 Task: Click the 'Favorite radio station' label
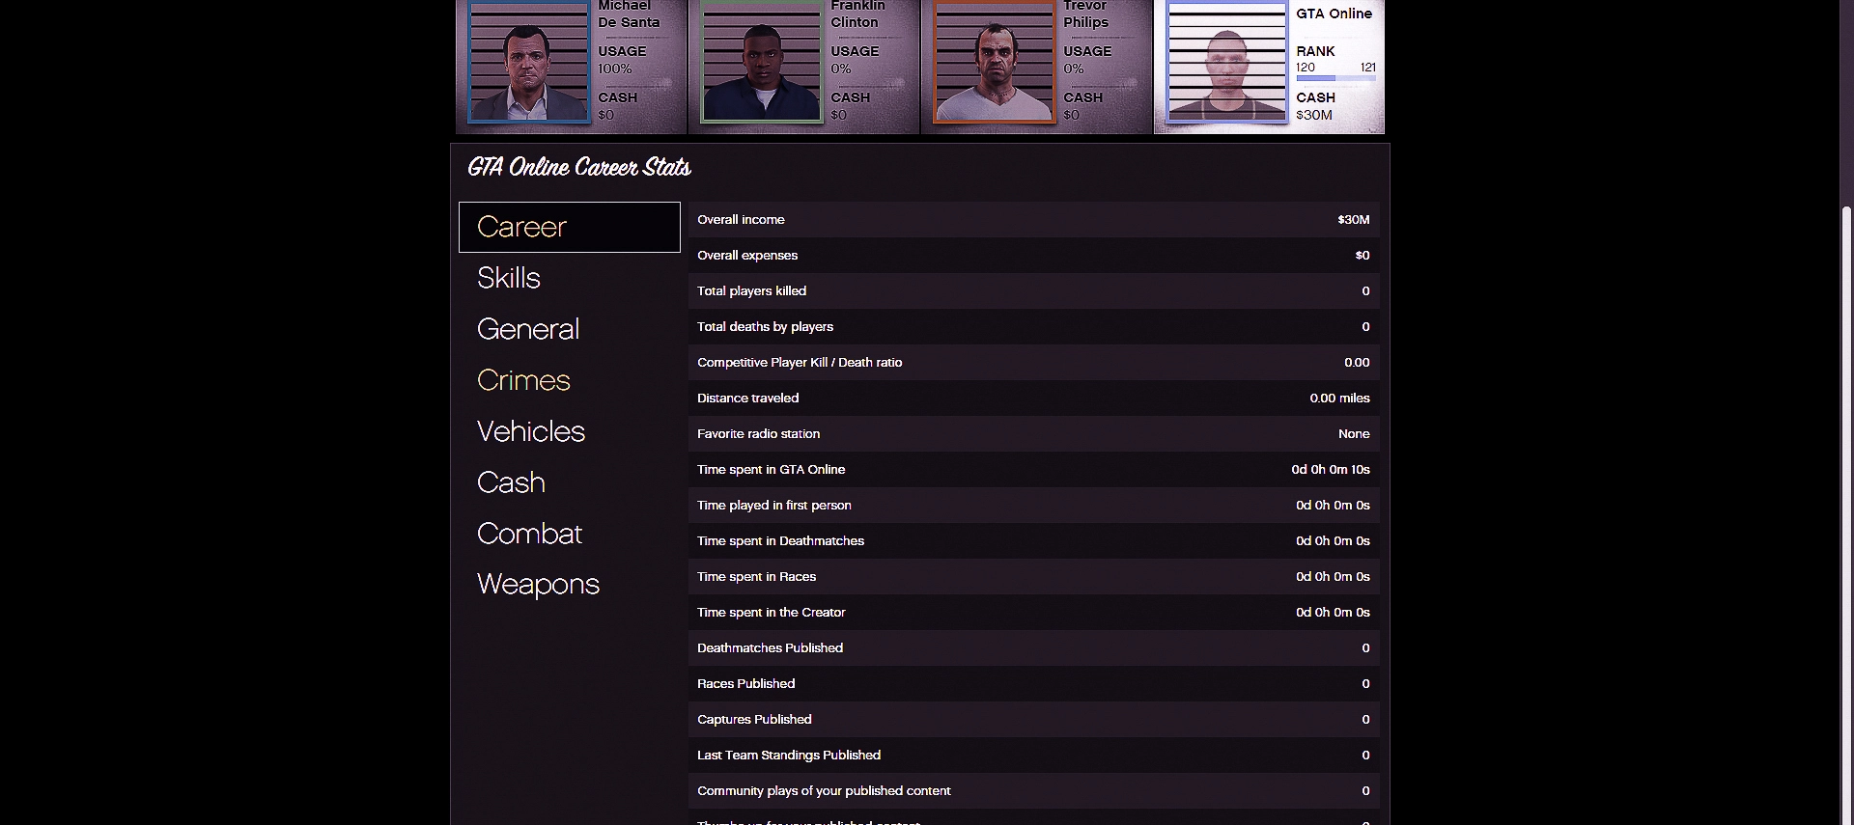point(758,434)
